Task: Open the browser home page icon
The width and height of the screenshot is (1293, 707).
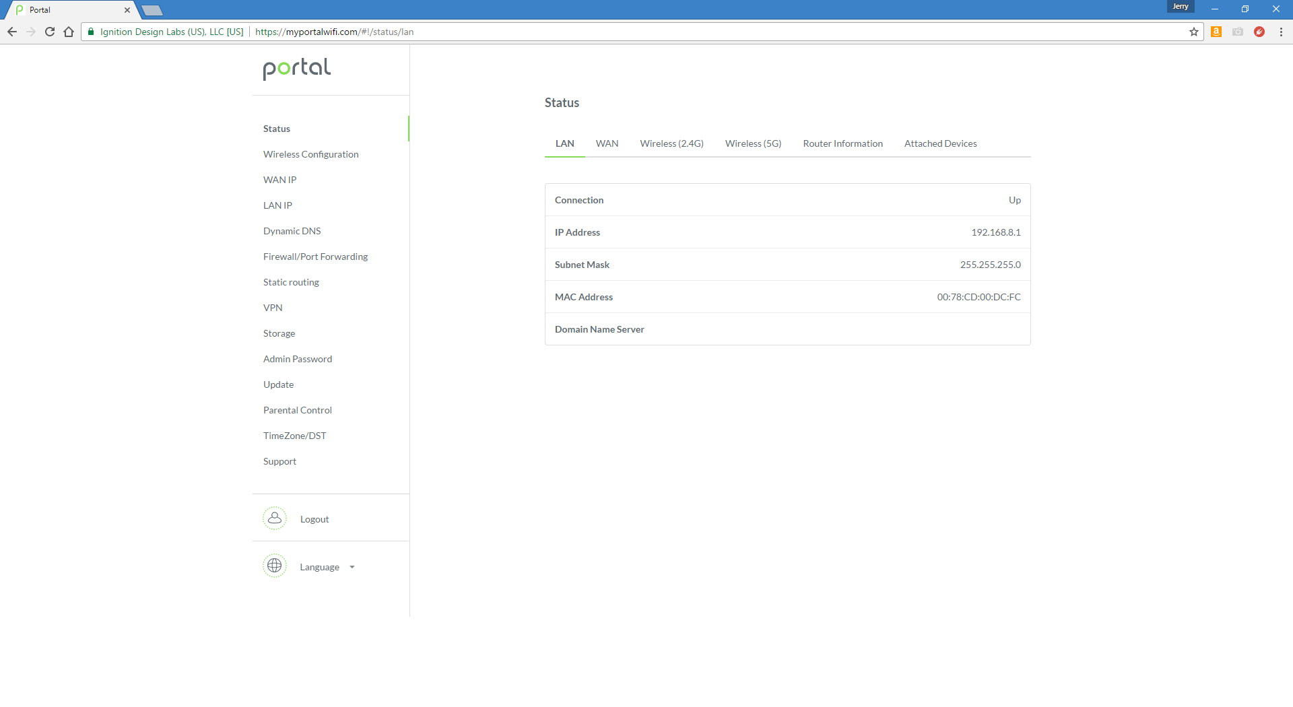Action: tap(69, 32)
